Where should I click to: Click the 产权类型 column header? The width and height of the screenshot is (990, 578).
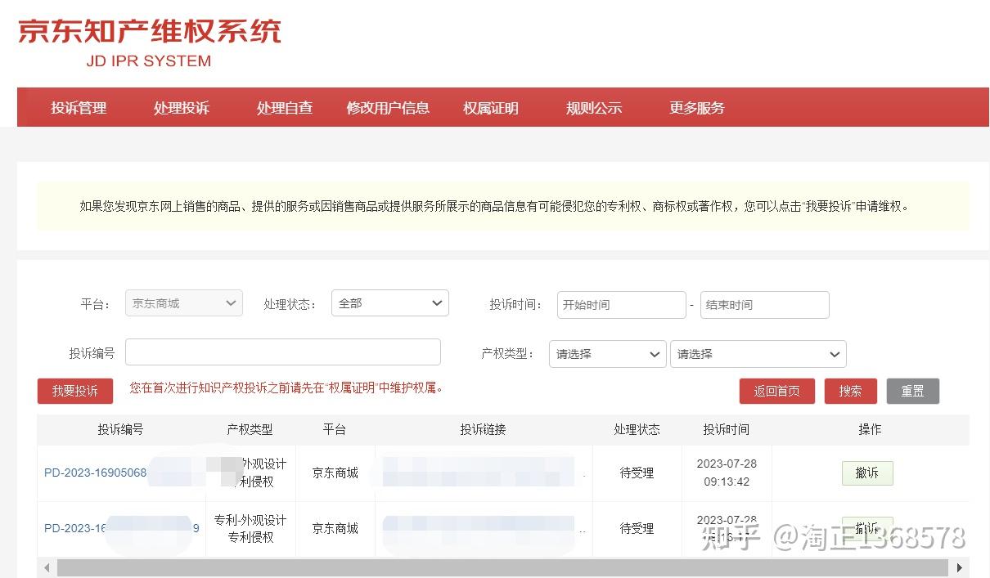[250, 429]
